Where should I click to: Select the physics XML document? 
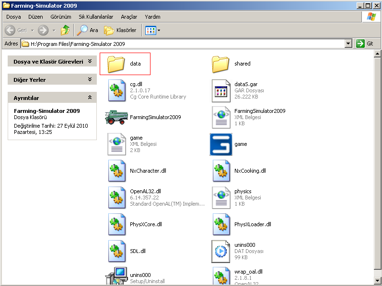pos(221,198)
